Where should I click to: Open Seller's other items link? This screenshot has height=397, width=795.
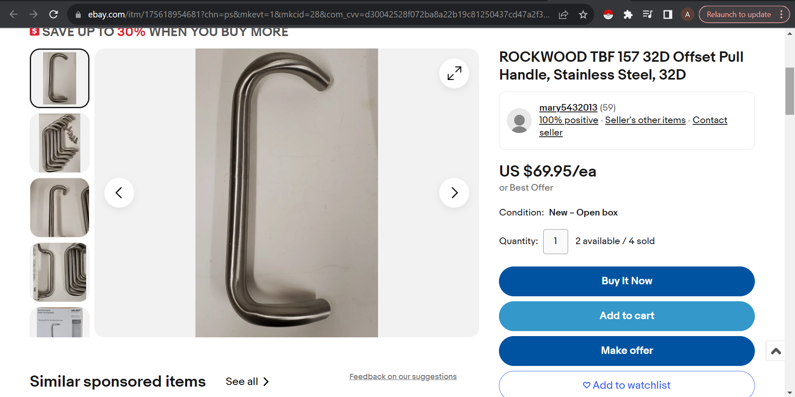(x=645, y=120)
